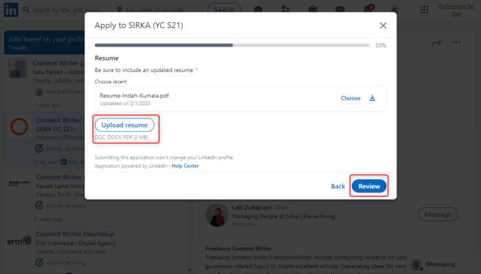Image resolution: width=481 pixels, height=274 pixels.
Task: Open Kawan Lama Group Content Writer listing
Action: [59, 177]
